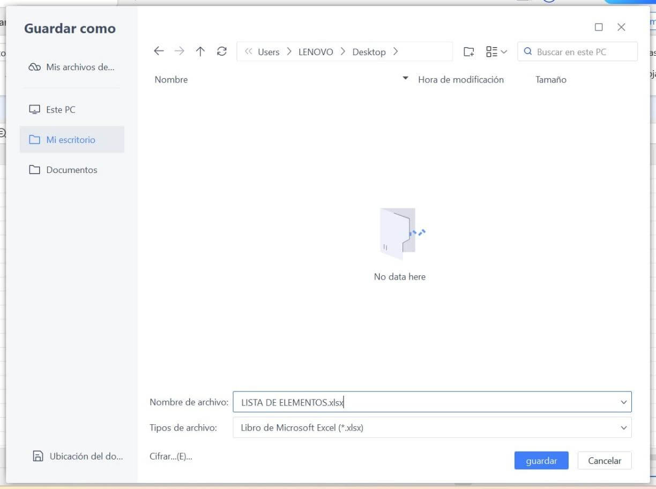Click the back navigation arrow
The height and width of the screenshot is (489, 656).
click(158, 51)
